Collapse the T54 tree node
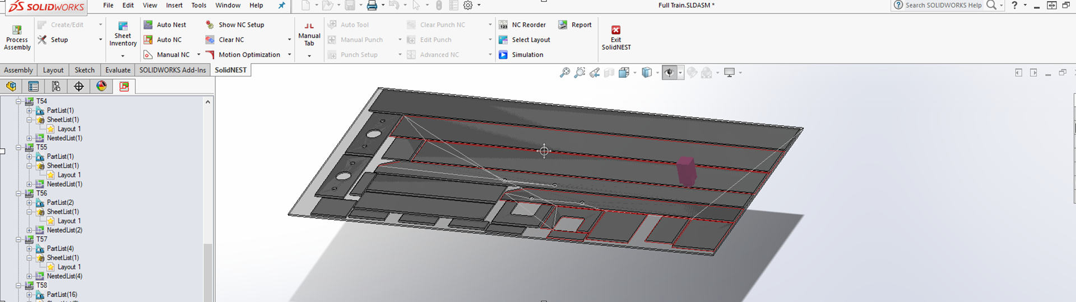This screenshot has height=302, width=1076. click(18, 101)
